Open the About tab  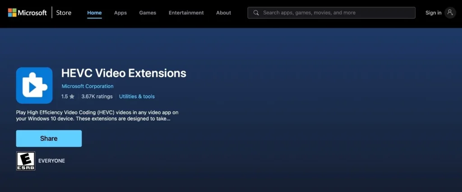click(223, 13)
